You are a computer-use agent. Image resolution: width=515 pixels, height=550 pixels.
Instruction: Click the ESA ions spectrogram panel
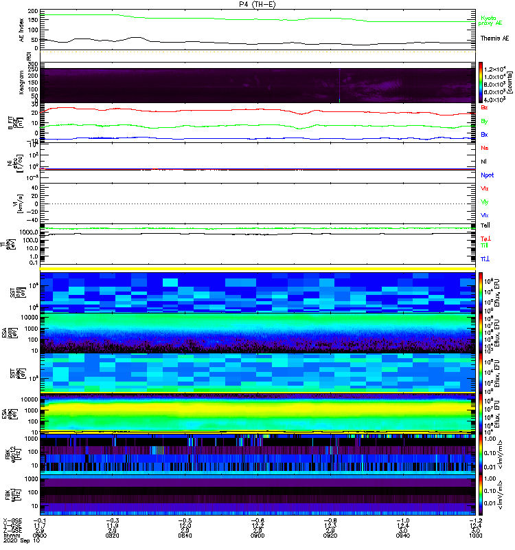coord(257,333)
